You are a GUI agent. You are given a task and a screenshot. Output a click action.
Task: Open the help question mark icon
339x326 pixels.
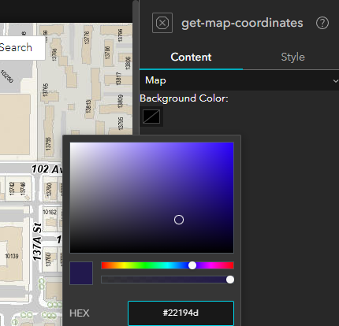click(x=322, y=23)
